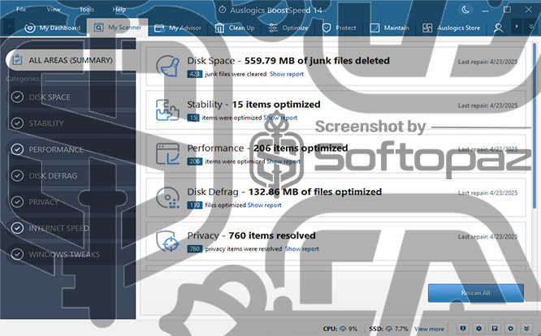This screenshot has width=541, height=336.
Task: Switch to My Dashboard tab
Action: (x=53, y=28)
